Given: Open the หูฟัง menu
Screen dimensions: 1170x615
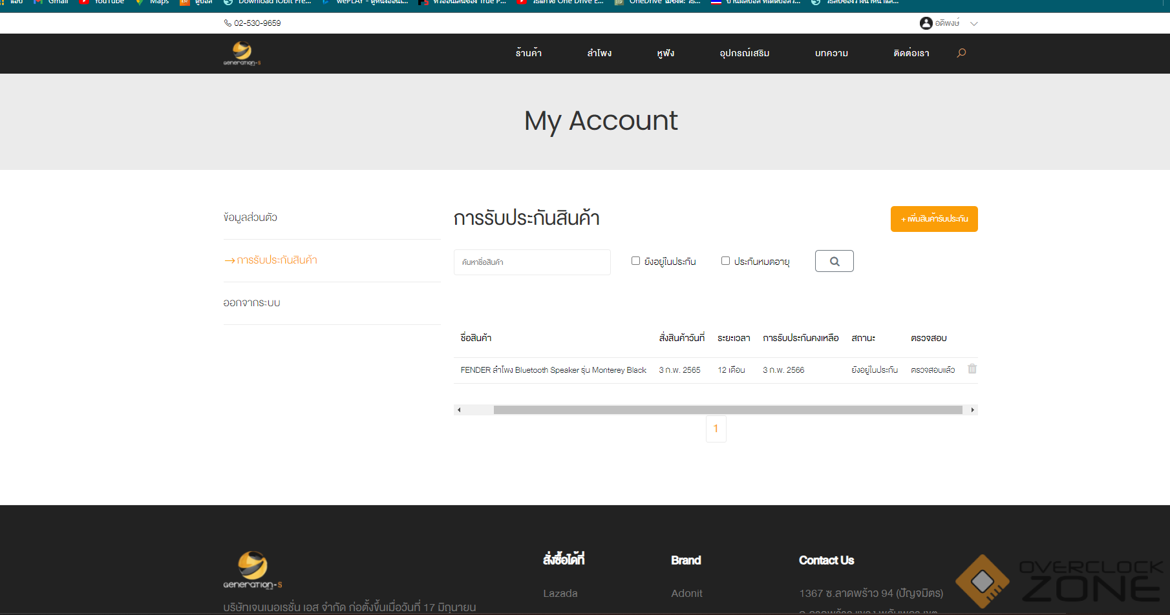Looking at the screenshot, I should coord(666,53).
